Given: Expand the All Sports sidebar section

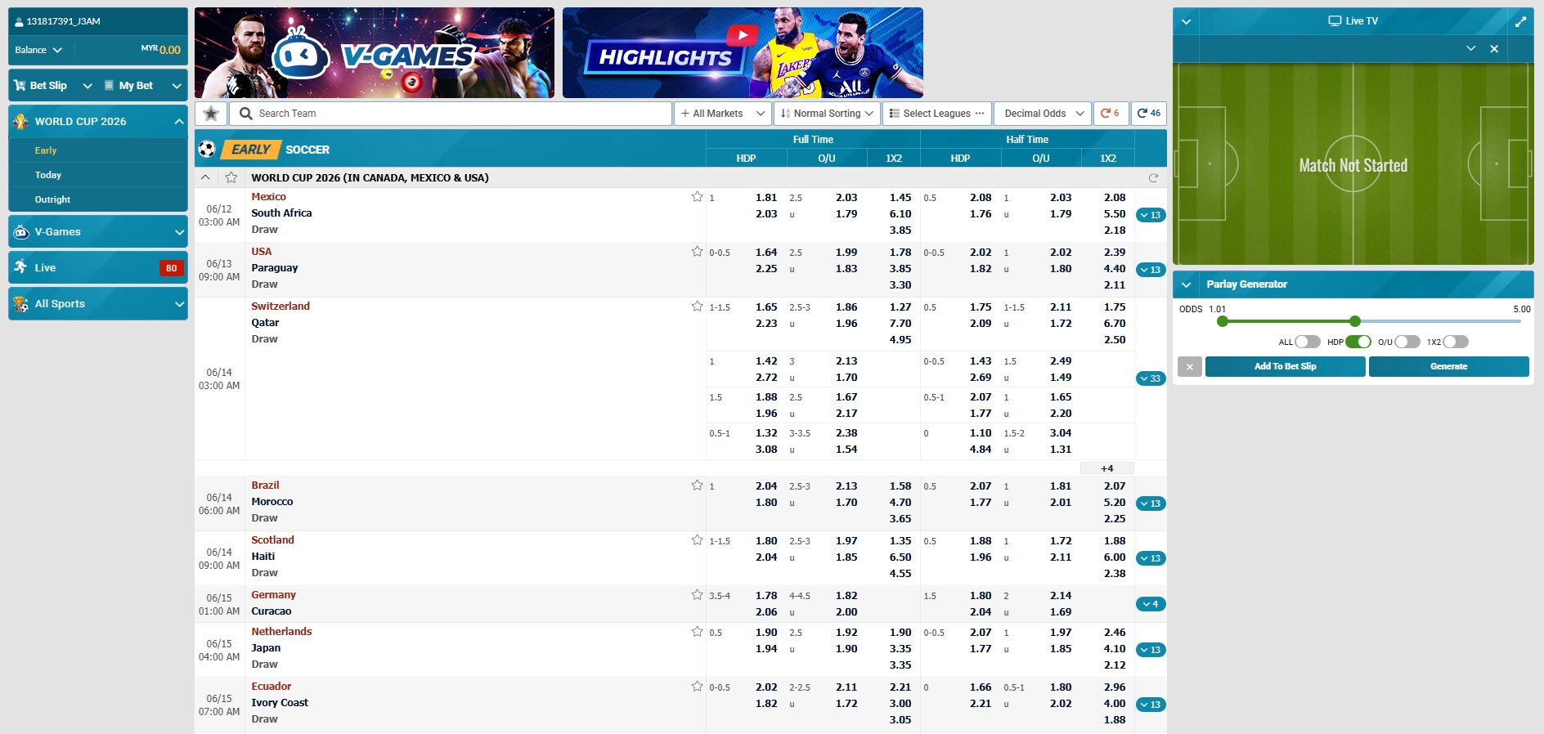Looking at the screenshot, I should pyautogui.click(x=179, y=303).
